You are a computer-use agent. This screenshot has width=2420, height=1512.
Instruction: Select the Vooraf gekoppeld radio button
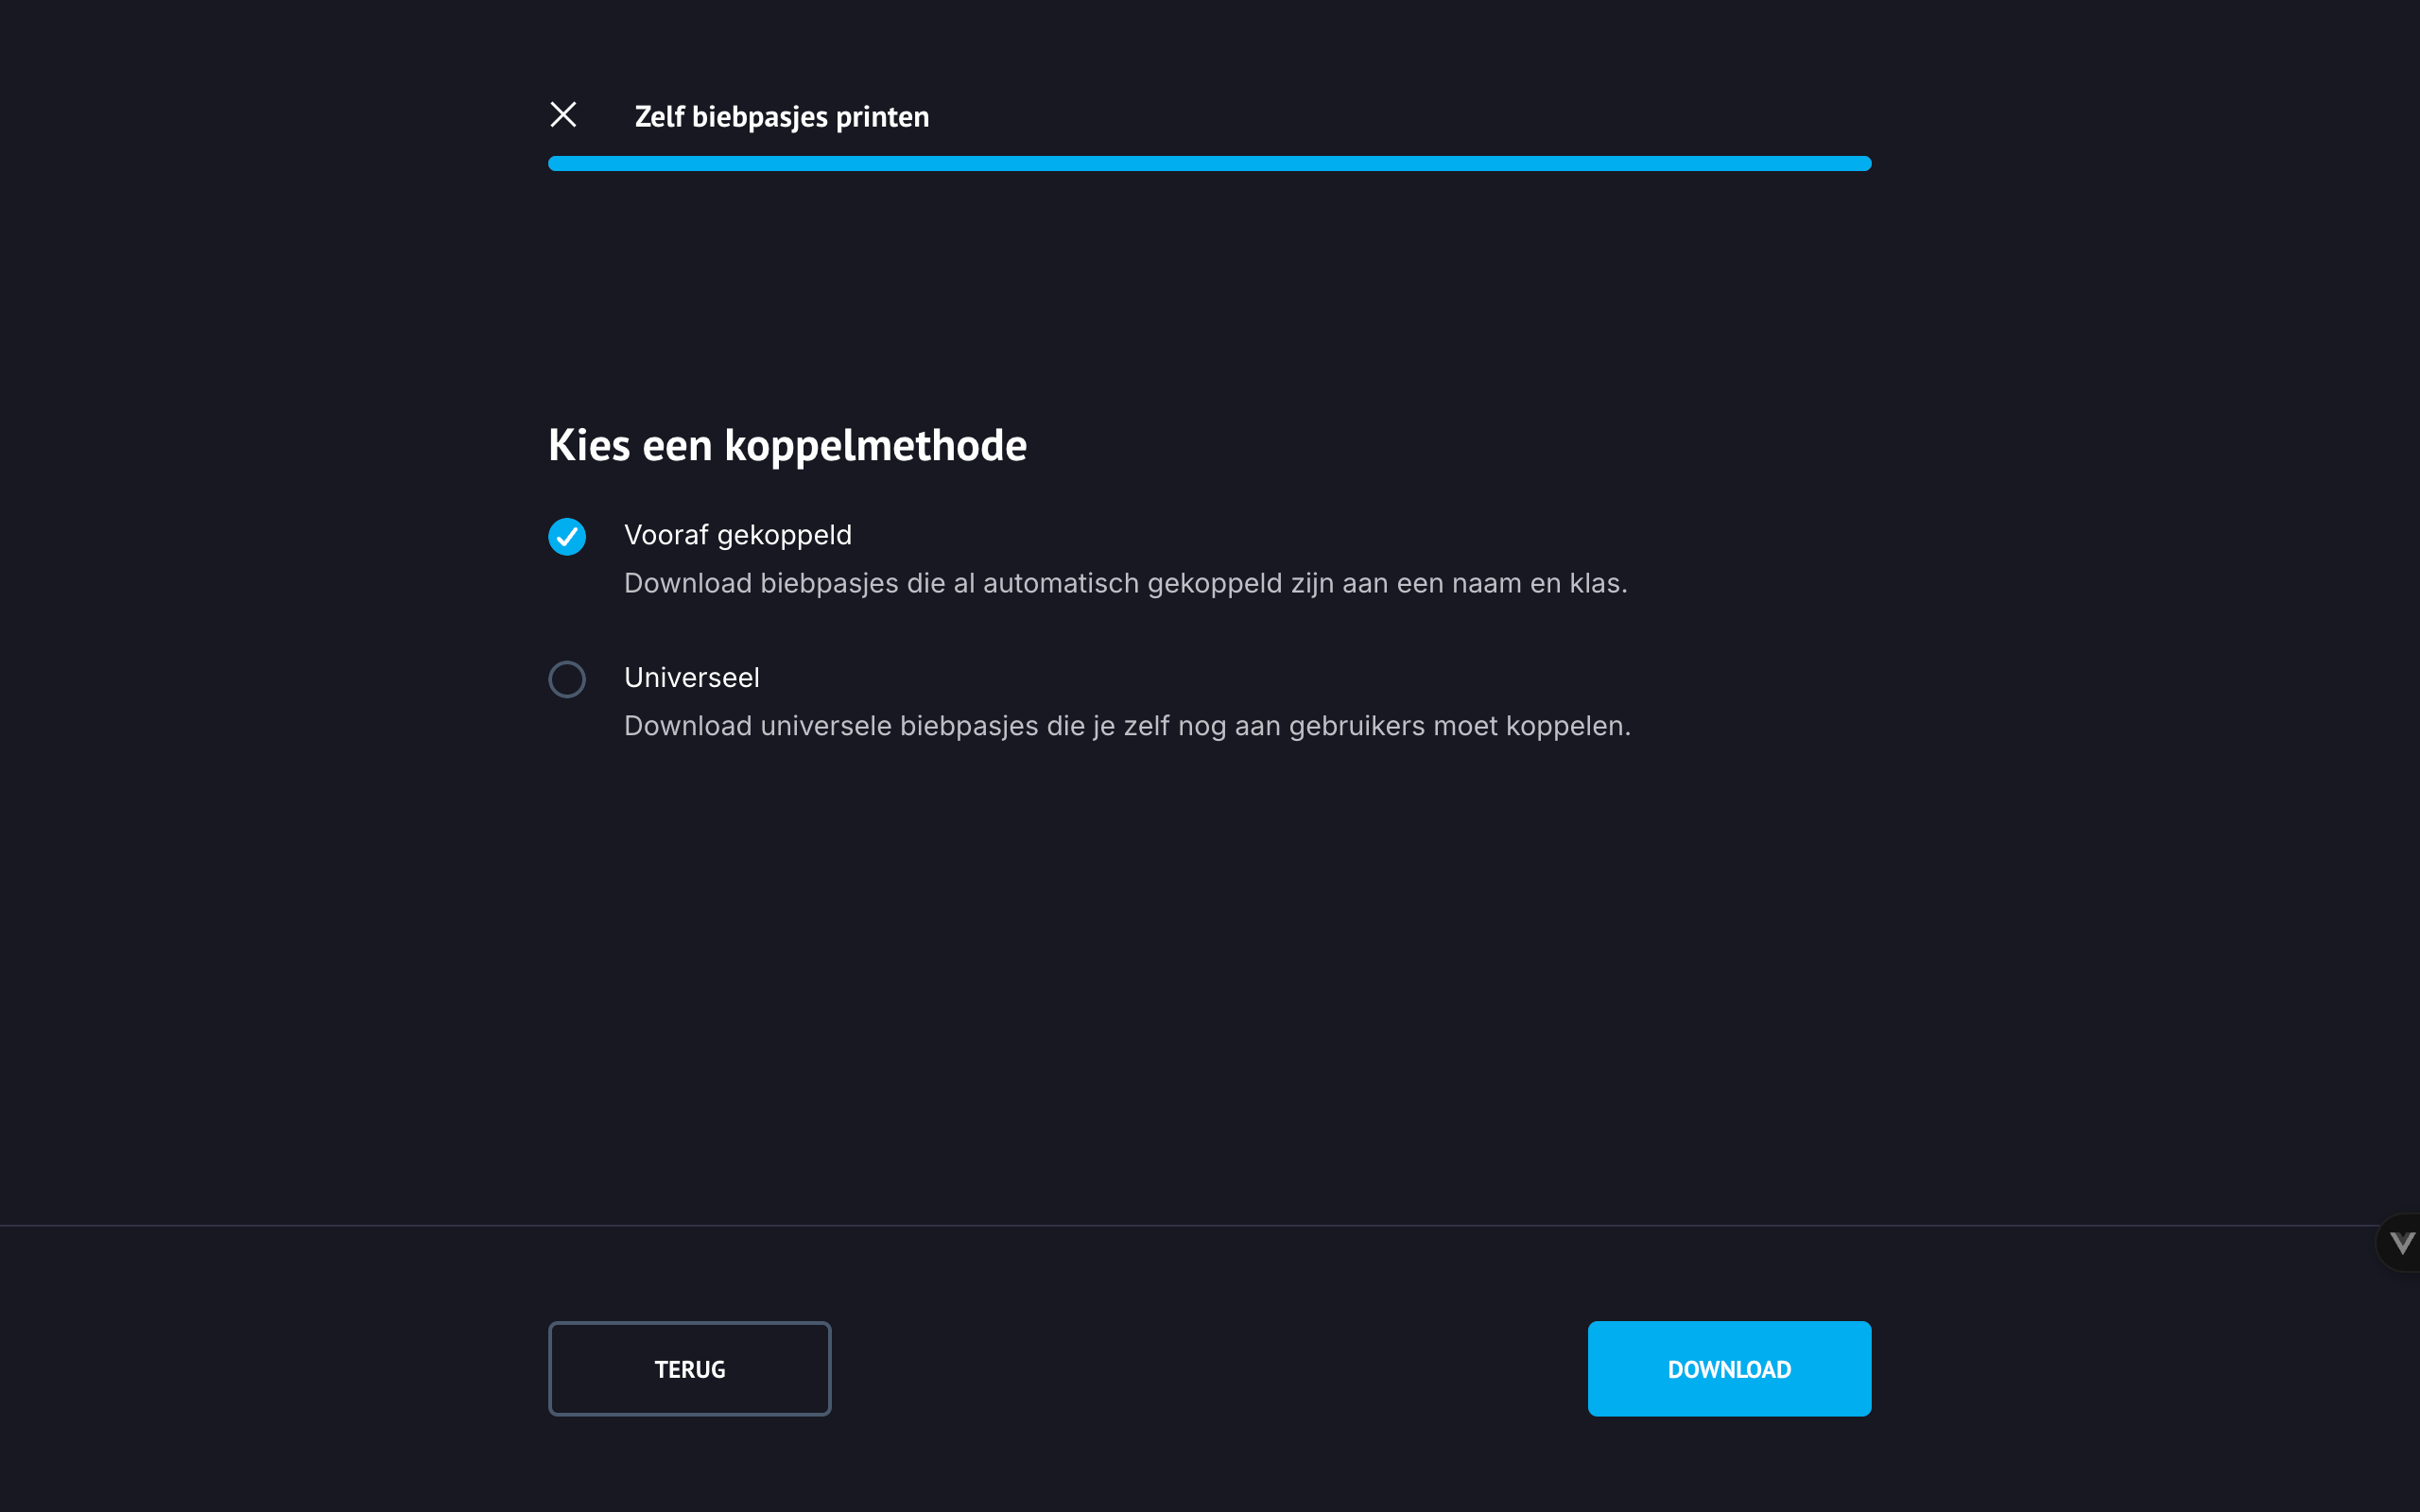[567, 537]
